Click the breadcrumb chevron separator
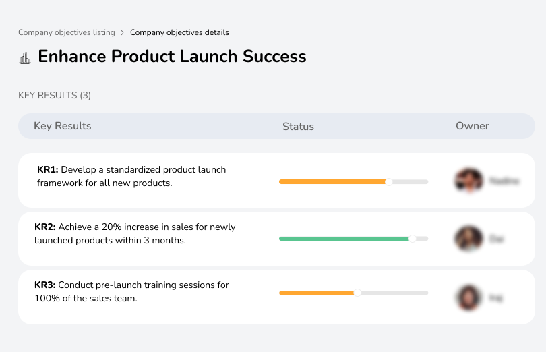 click(122, 33)
